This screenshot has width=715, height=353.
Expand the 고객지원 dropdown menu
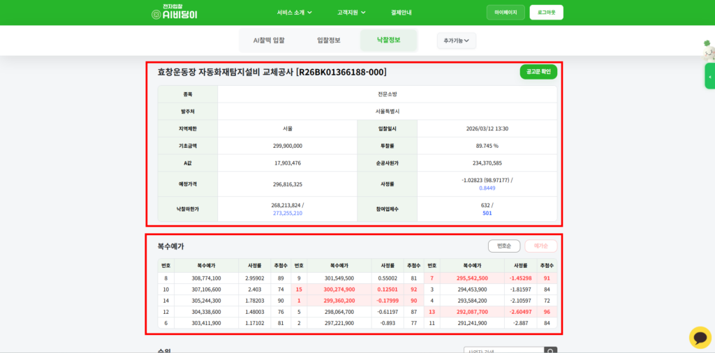(x=353, y=13)
